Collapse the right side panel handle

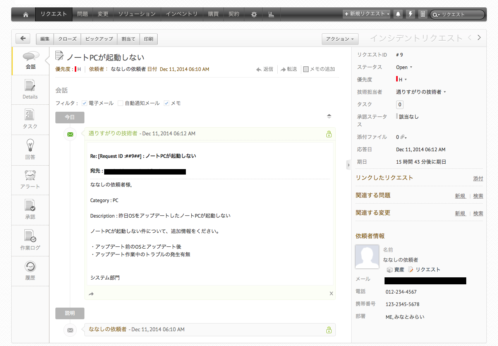tap(348, 165)
